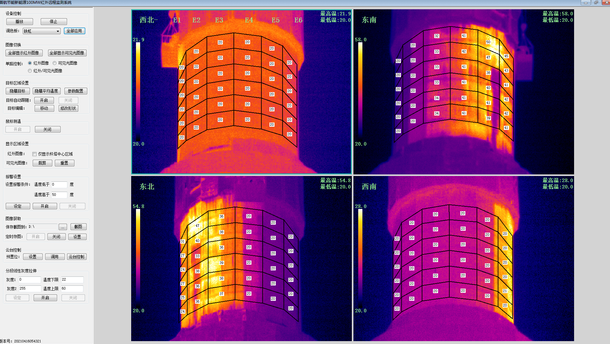Open 参数配置 parameter settings

click(76, 91)
